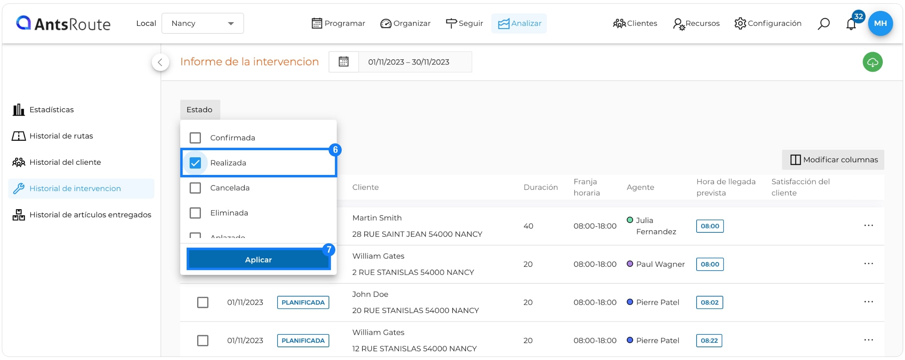
Task: Open notifications bell icon
Action: 851,24
